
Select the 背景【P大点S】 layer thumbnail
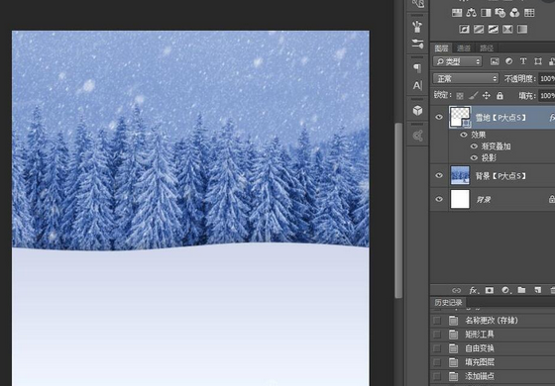[x=460, y=175]
